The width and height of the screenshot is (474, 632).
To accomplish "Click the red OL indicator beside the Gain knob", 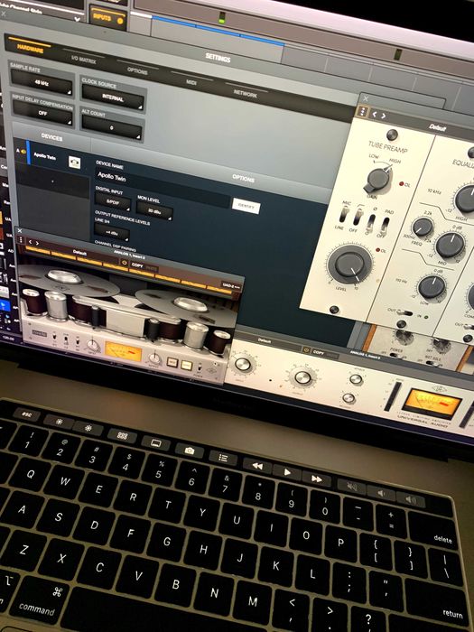I will (402, 184).
